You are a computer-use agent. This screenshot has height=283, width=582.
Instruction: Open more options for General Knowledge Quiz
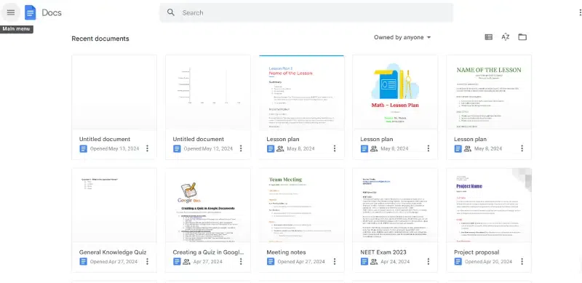coord(148,261)
